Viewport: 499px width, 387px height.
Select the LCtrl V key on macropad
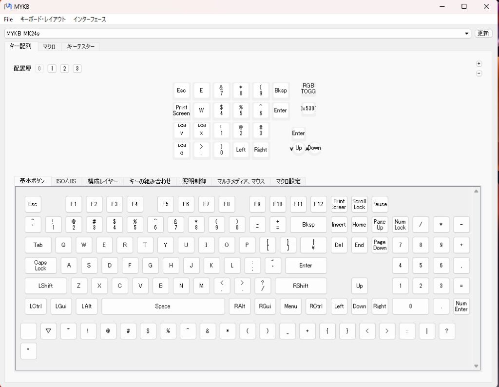[x=181, y=130]
